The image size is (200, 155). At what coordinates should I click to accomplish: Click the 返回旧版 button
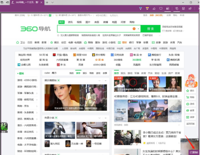coord(190,124)
